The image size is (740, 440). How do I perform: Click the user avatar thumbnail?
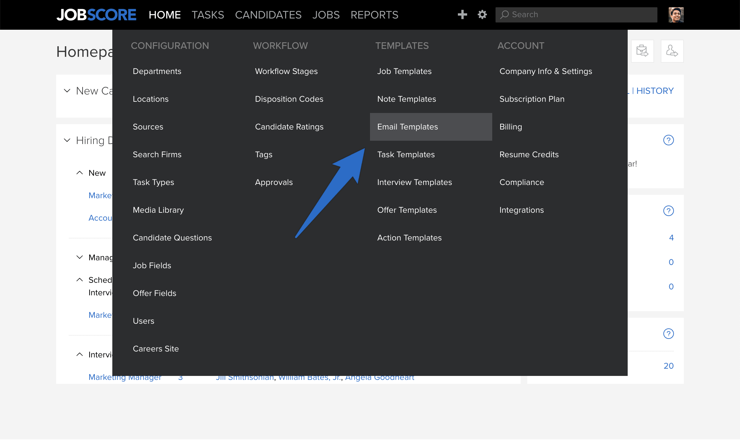676,15
